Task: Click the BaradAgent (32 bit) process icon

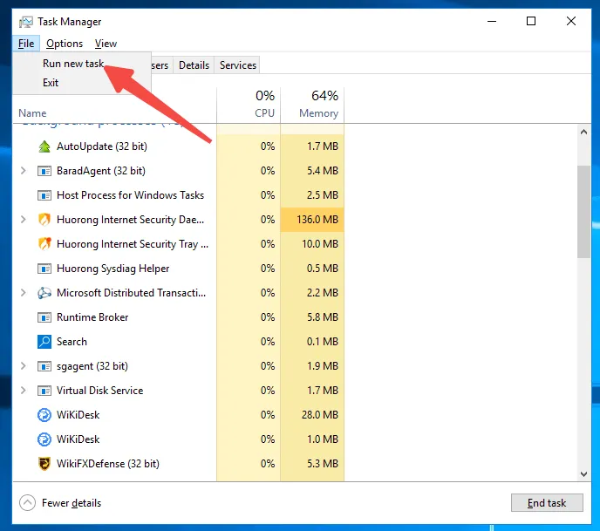Action: click(44, 171)
